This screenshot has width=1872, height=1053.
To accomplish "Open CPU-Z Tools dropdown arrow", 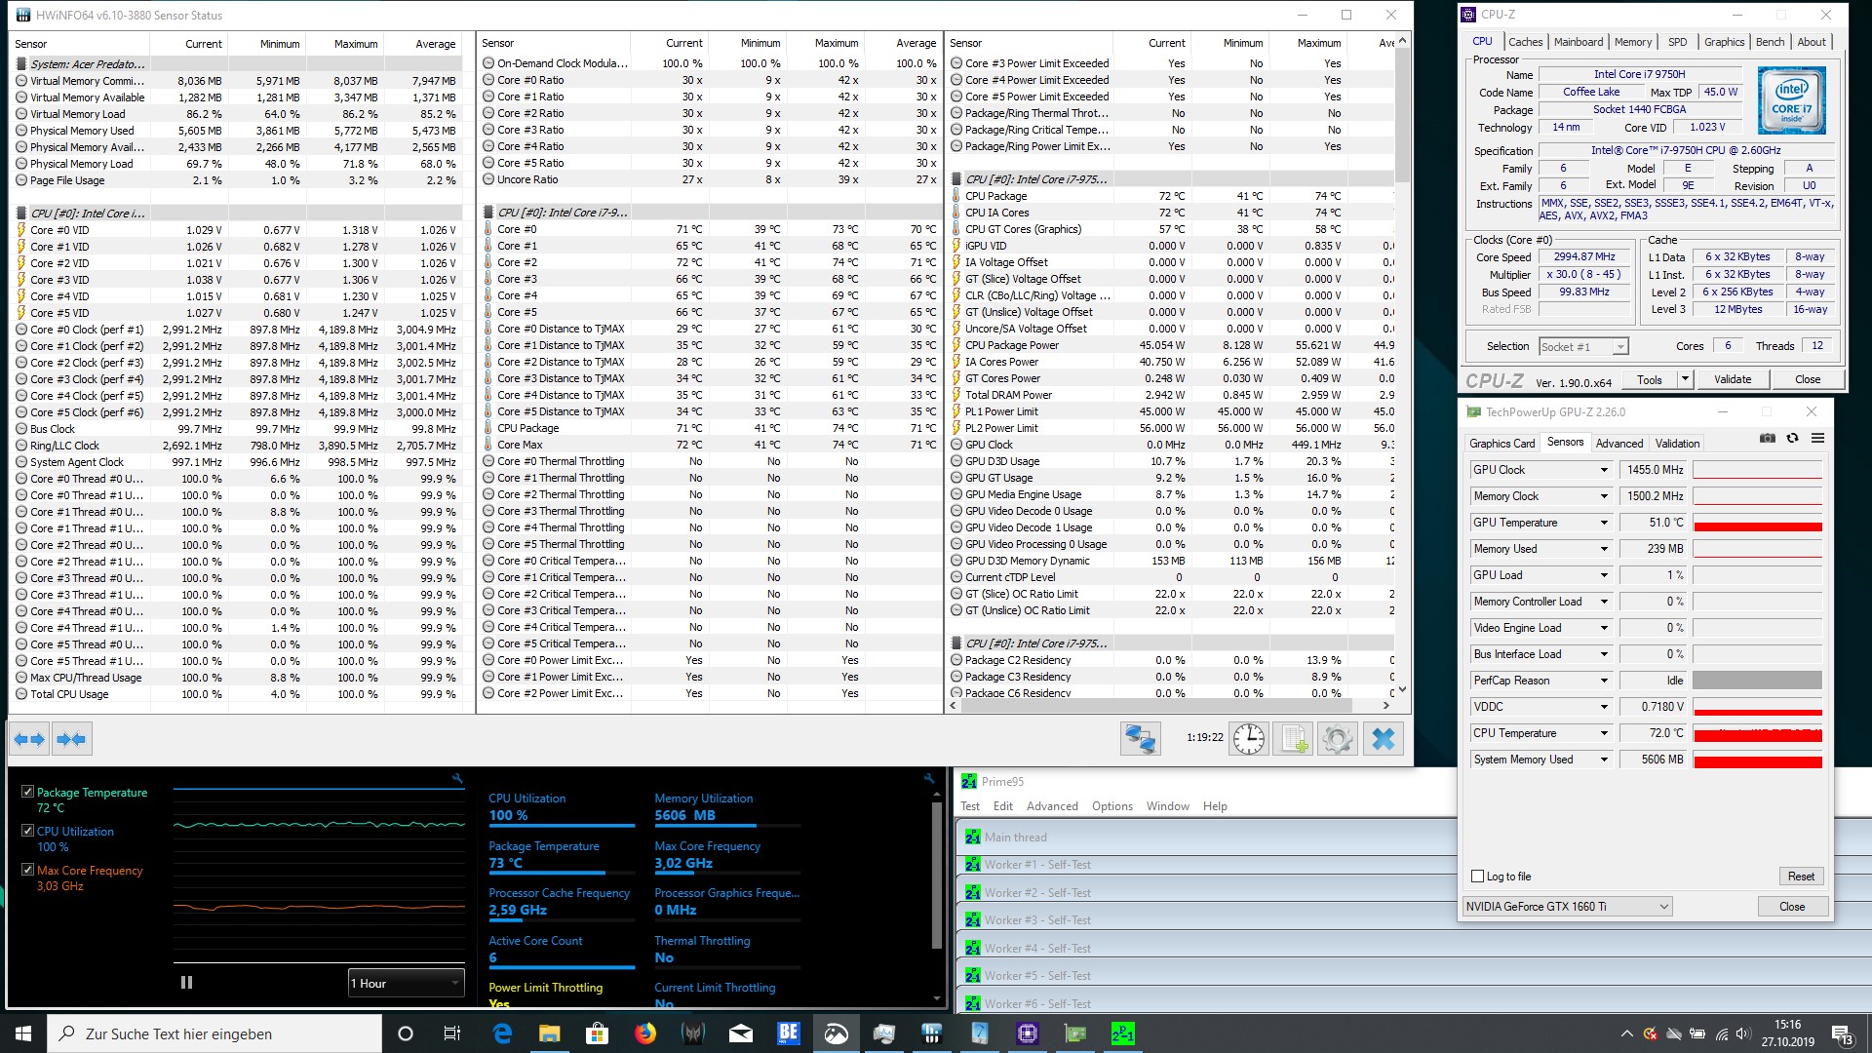I will 1684,379.
